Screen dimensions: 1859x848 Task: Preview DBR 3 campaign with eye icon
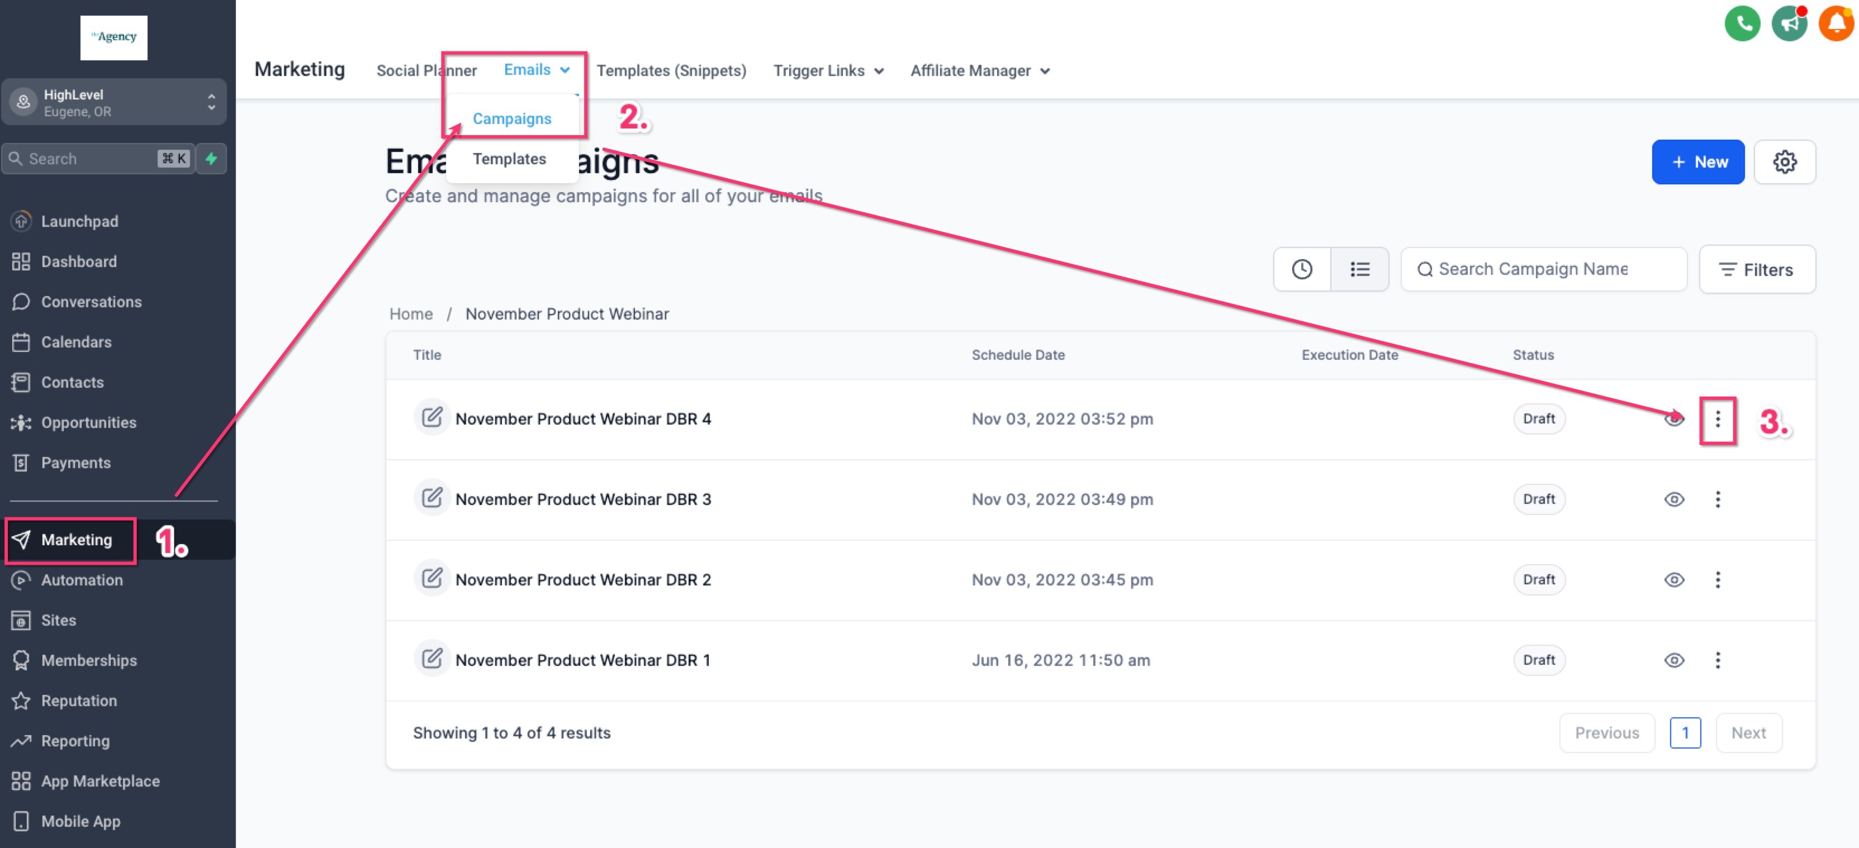1673,499
